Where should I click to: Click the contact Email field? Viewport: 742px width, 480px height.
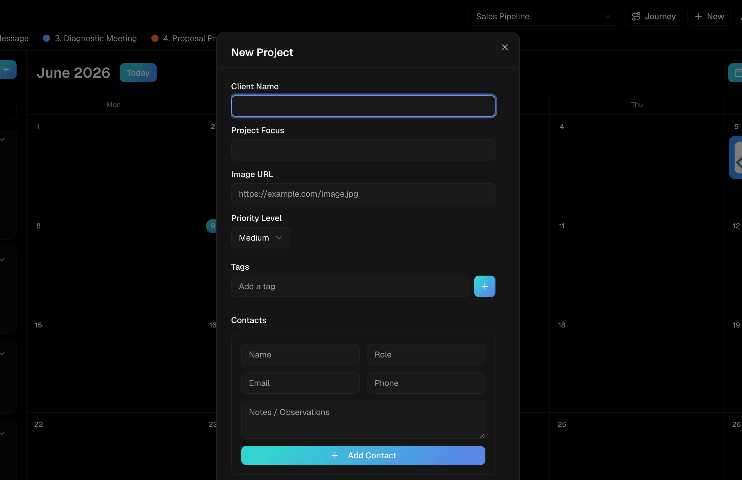point(300,383)
